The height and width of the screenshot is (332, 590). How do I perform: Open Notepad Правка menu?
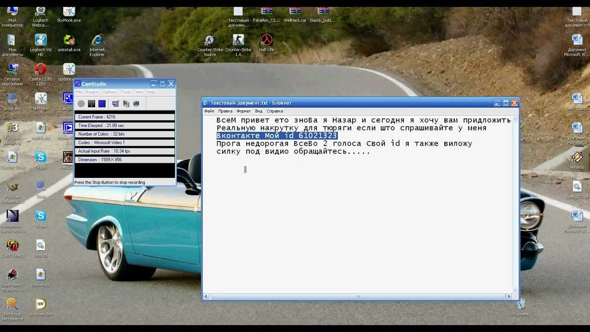[225, 111]
